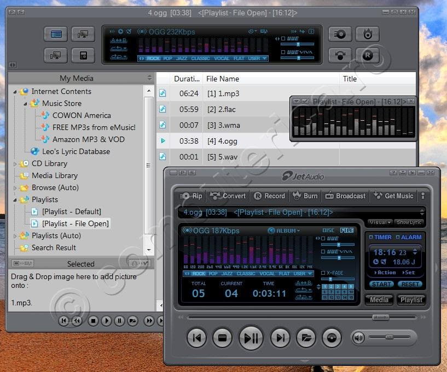
Task: Click the stop button in media window bottom bar
Action: pyautogui.click(x=92, y=321)
